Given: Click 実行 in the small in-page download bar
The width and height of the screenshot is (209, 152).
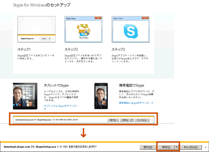Looking at the screenshot, I should point(113,120).
